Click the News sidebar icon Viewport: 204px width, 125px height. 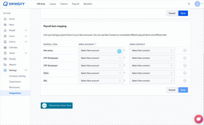[x=5, y=24]
